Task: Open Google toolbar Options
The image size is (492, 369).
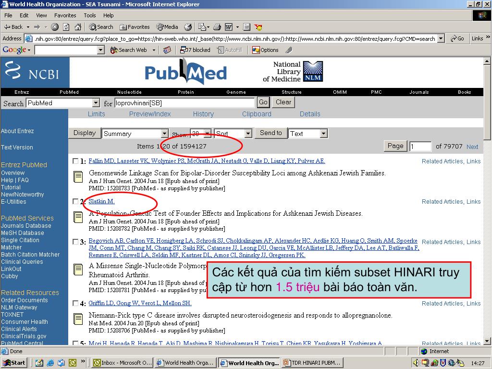Action: click(265, 50)
